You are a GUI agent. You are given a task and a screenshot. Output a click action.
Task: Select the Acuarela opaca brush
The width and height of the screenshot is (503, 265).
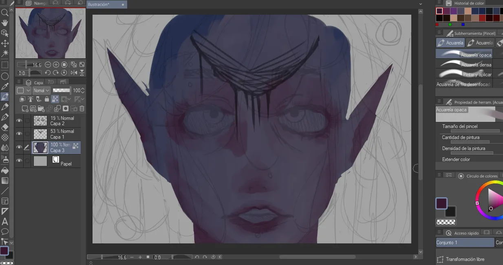click(464, 53)
